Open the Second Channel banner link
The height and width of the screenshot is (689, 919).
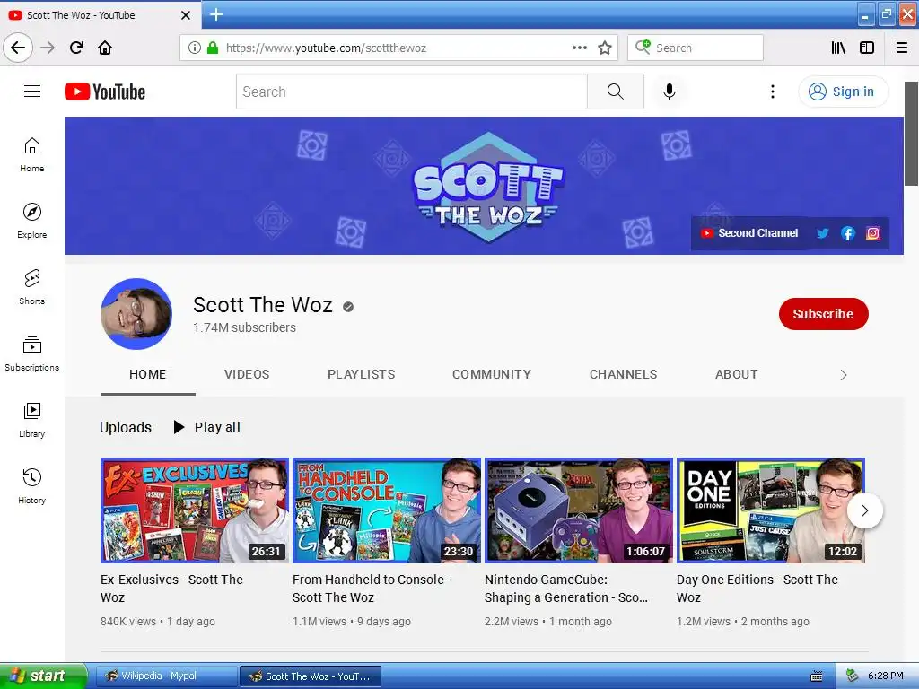point(749,233)
